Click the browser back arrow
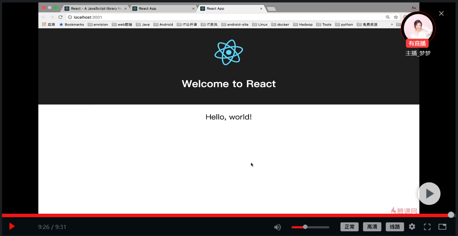This screenshot has height=236, width=458. pyautogui.click(x=43, y=17)
